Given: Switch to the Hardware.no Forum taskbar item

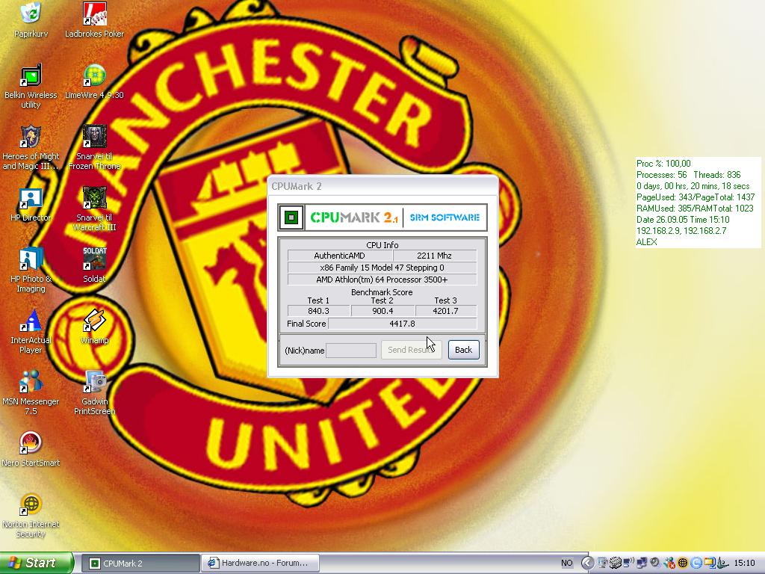Looking at the screenshot, I should (261, 564).
